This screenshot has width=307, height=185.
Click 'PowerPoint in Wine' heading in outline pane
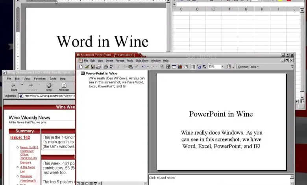102,74
